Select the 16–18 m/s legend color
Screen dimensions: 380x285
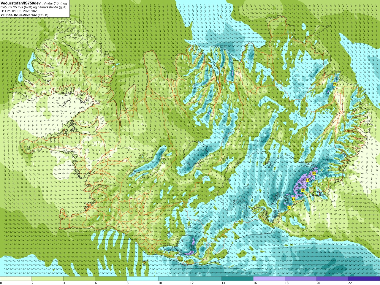point(269,279)
